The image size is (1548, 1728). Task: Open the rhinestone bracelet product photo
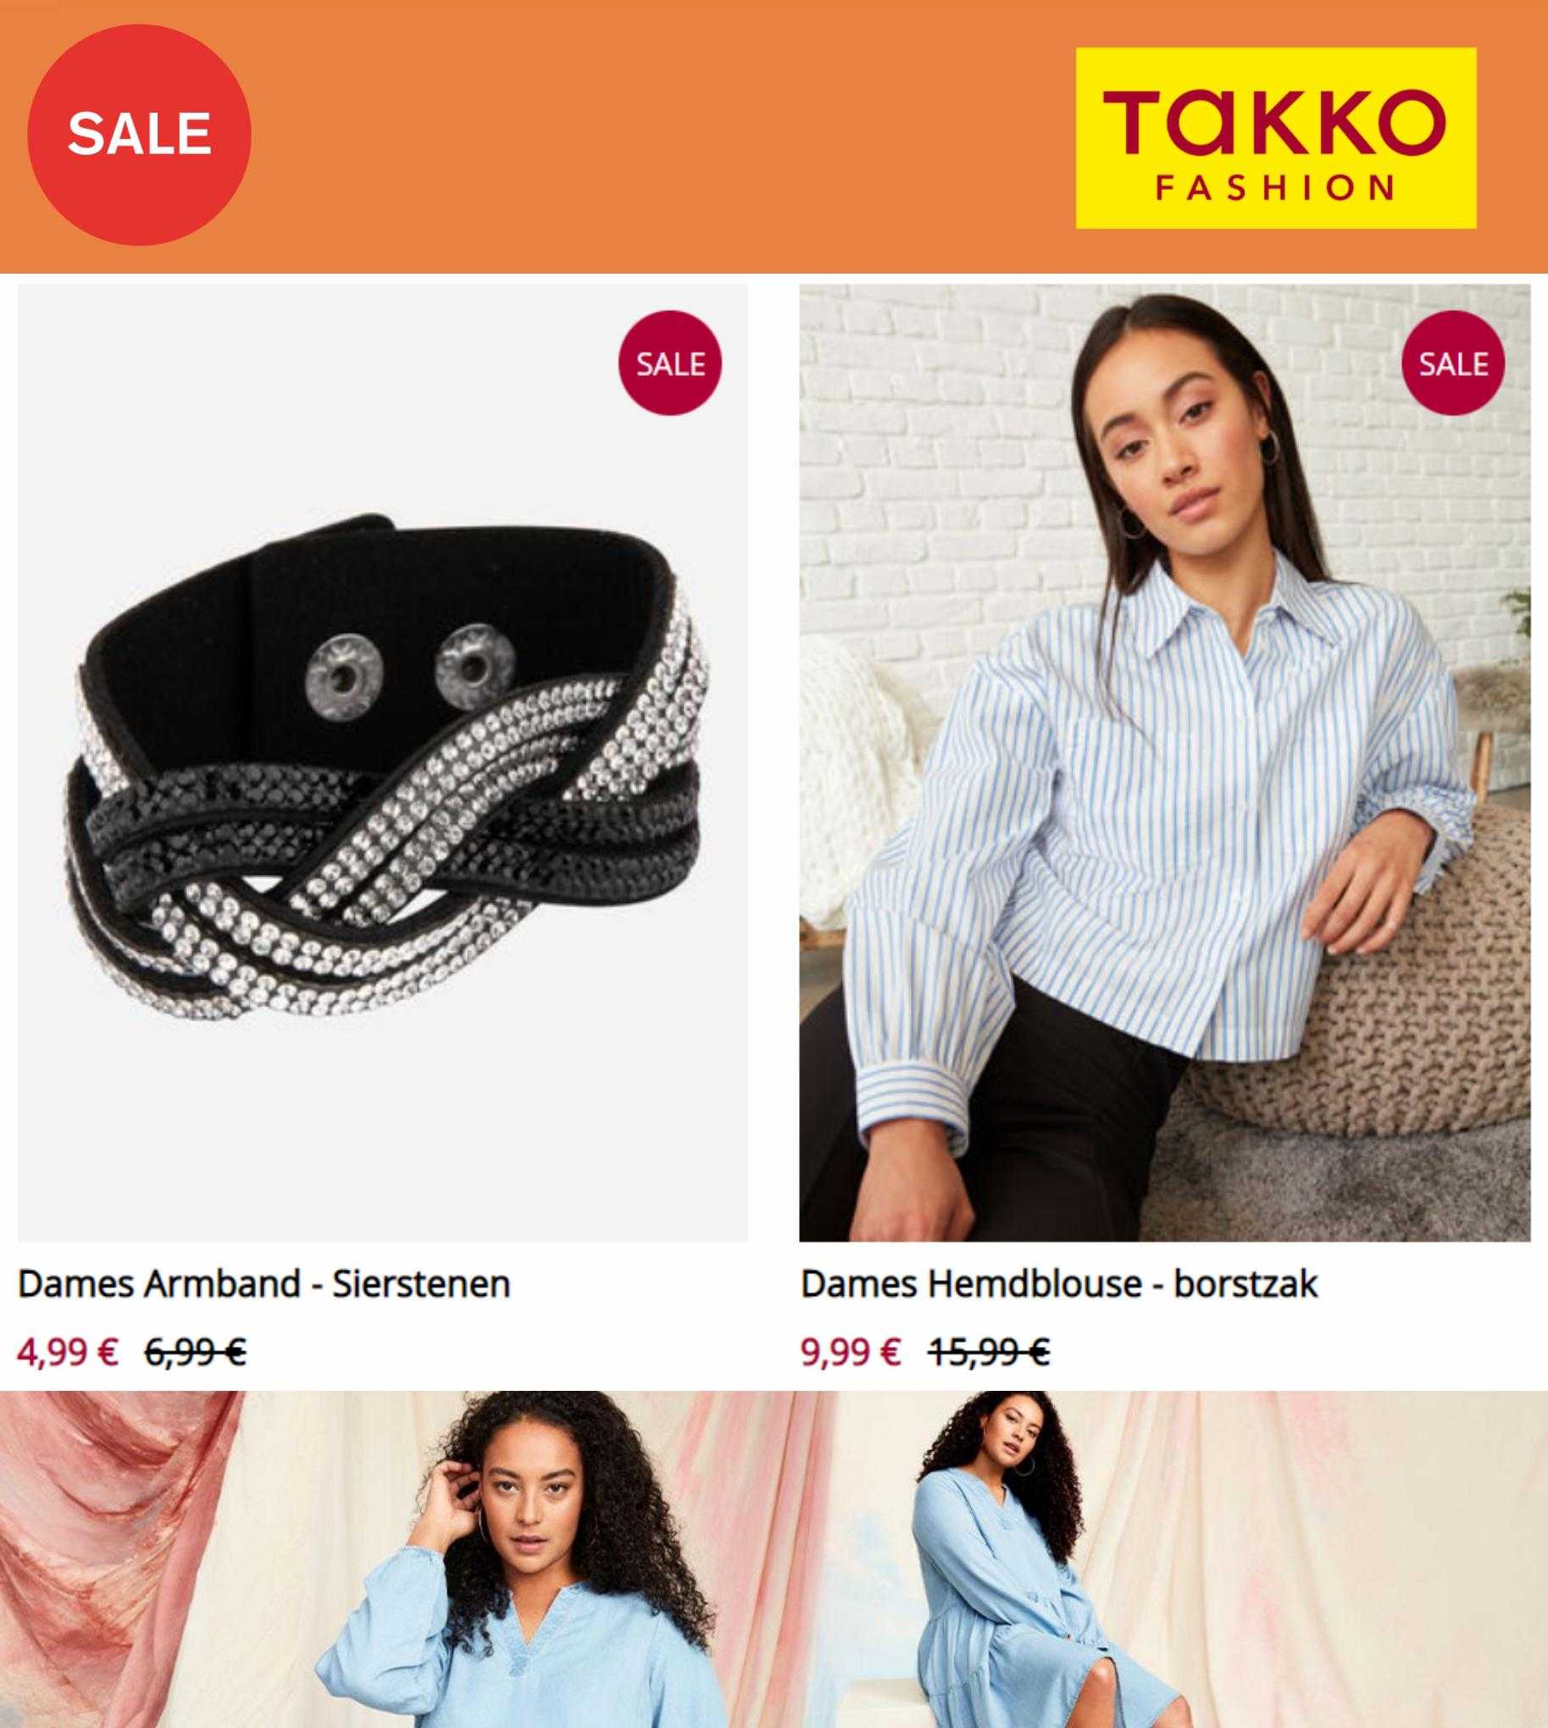[x=383, y=763]
